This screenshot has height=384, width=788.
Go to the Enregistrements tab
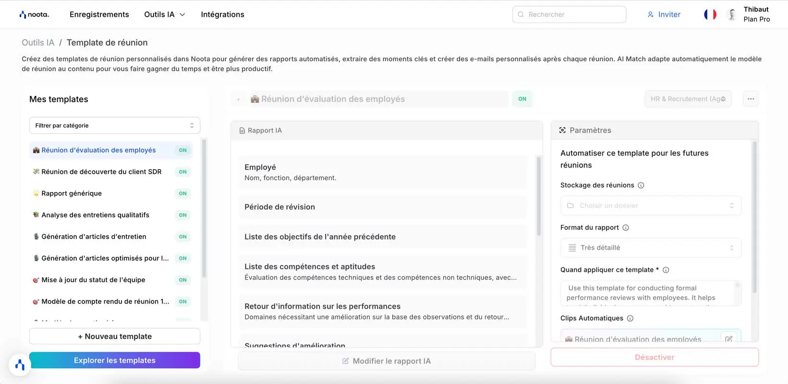(x=99, y=14)
